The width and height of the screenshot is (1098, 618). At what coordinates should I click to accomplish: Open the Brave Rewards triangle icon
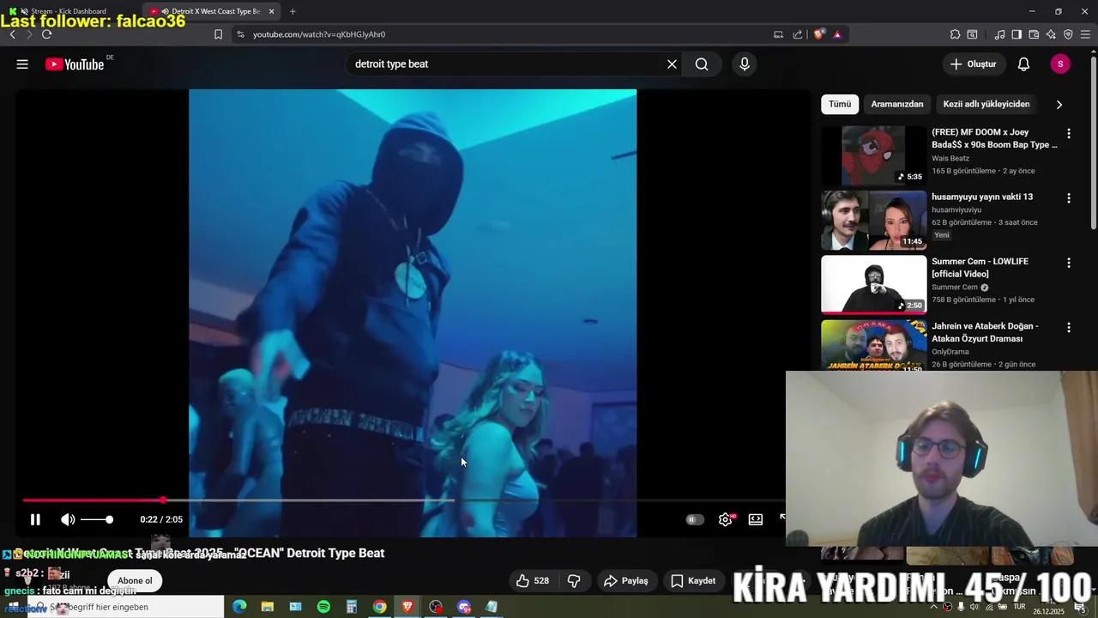[837, 34]
